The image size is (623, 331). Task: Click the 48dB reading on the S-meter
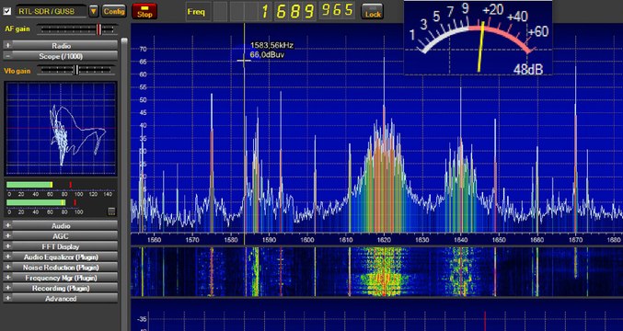click(x=527, y=69)
